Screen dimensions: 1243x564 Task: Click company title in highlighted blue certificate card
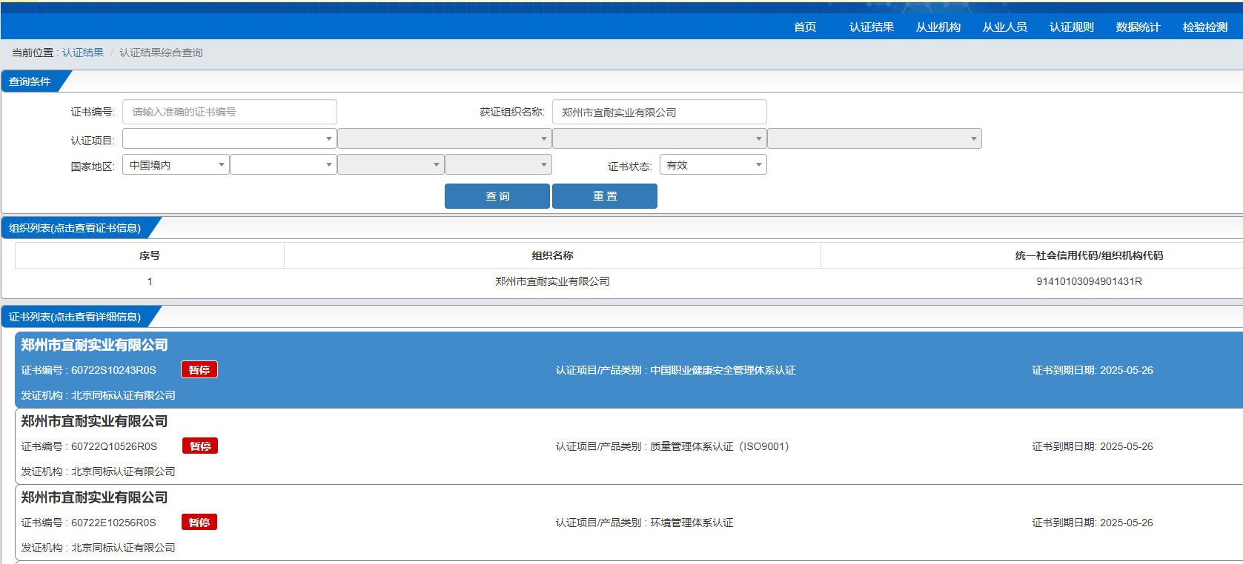click(x=94, y=345)
